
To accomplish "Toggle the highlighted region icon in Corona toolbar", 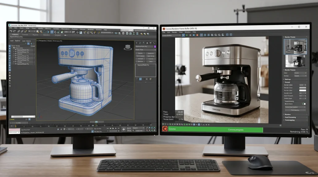I will [x=201, y=35].
